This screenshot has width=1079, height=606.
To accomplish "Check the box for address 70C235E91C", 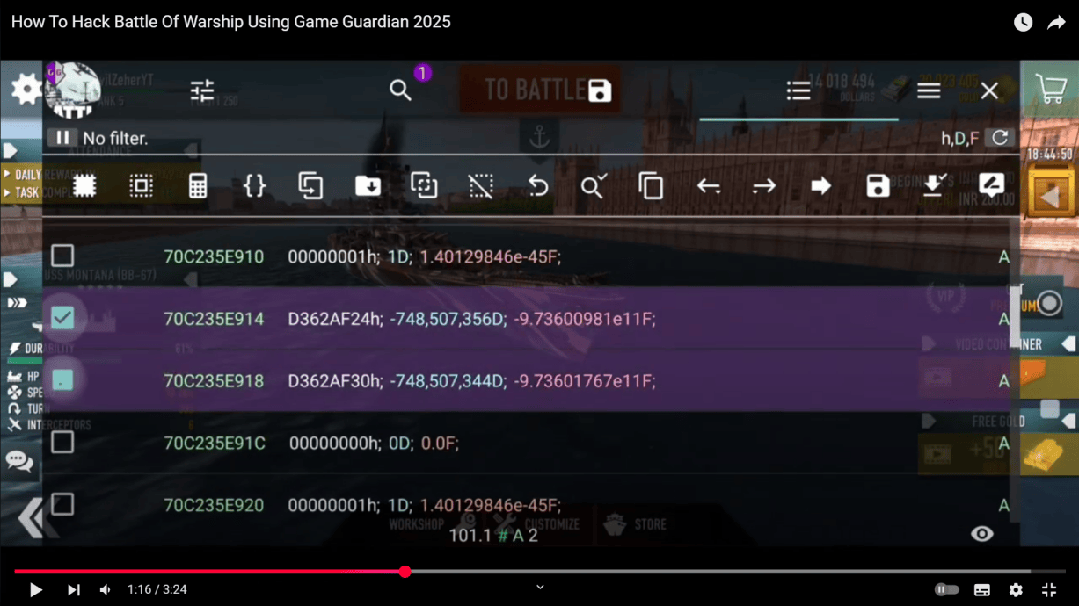I will (x=62, y=442).
